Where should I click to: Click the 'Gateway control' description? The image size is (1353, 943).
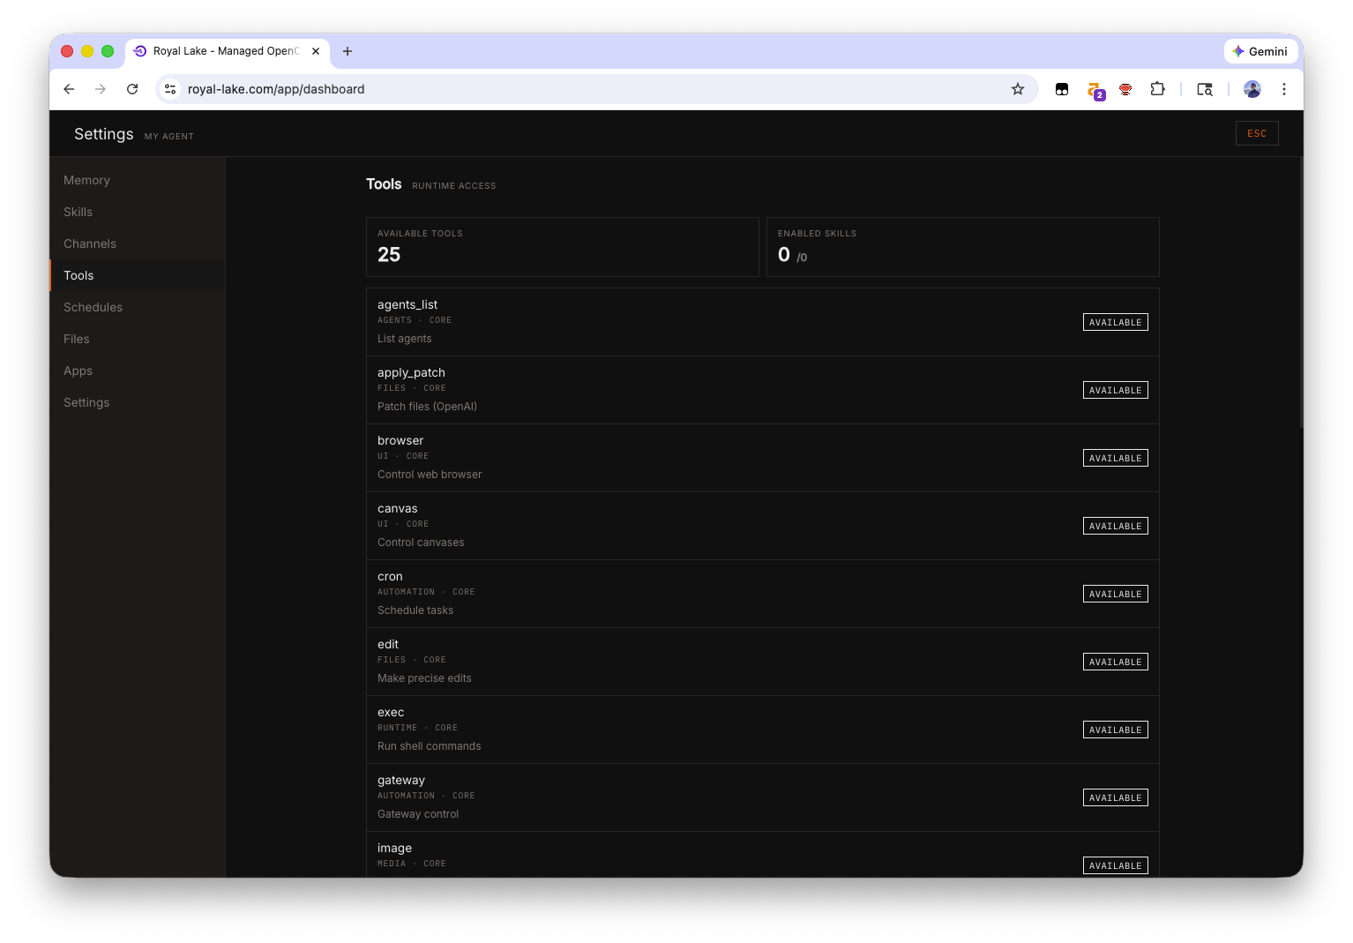click(418, 814)
